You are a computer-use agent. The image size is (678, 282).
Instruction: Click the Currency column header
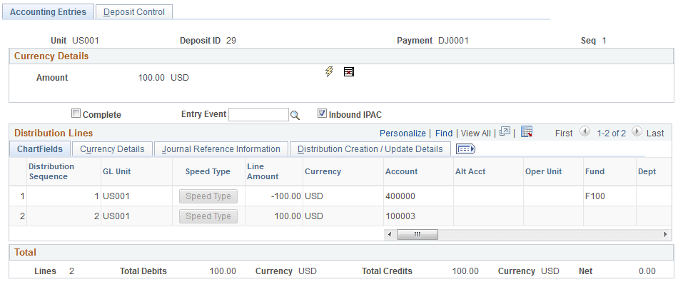point(323,171)
